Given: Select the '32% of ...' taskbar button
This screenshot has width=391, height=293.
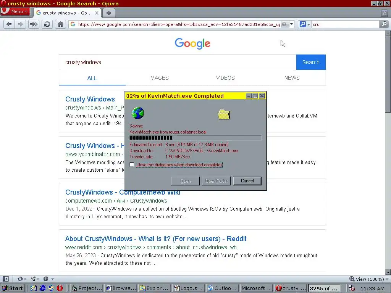Looking at the screenshot, I should pyautogui.click(x=324, y=288).
